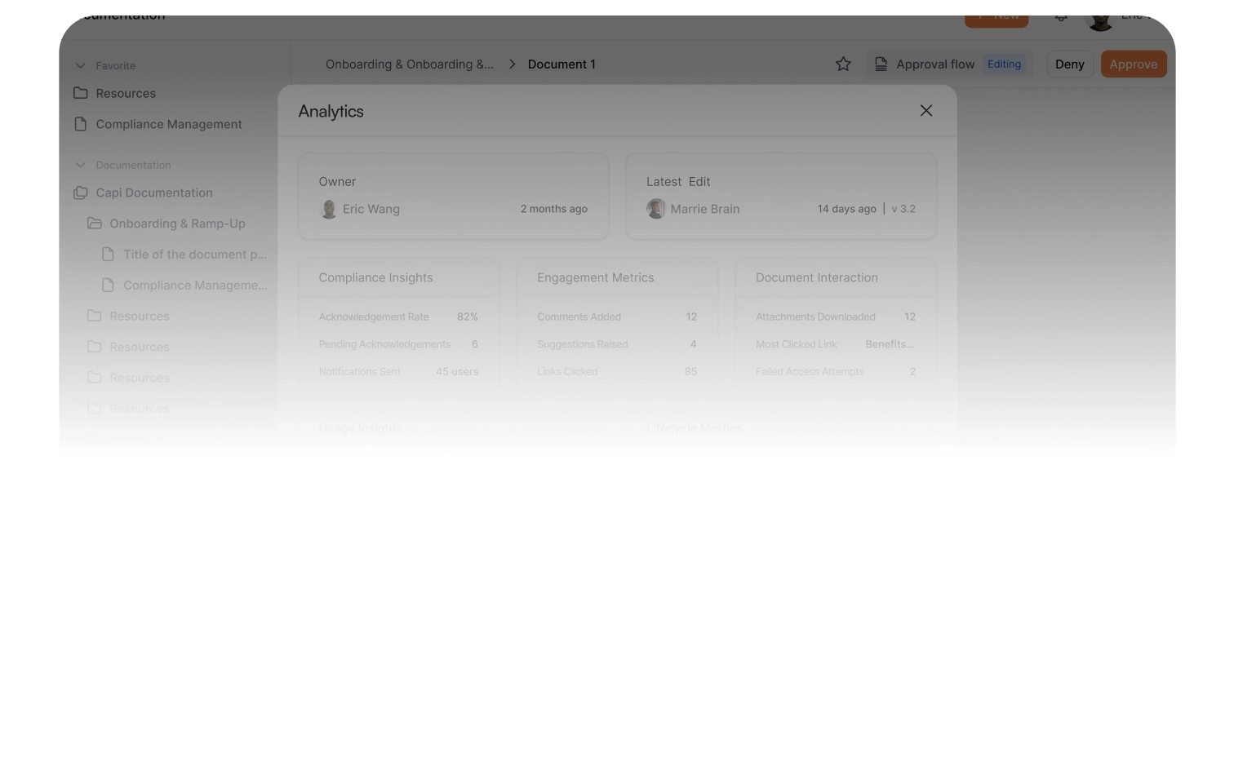1234x775 pixels.
Task: Collapse the Documentation section
Action: [81, 165]
